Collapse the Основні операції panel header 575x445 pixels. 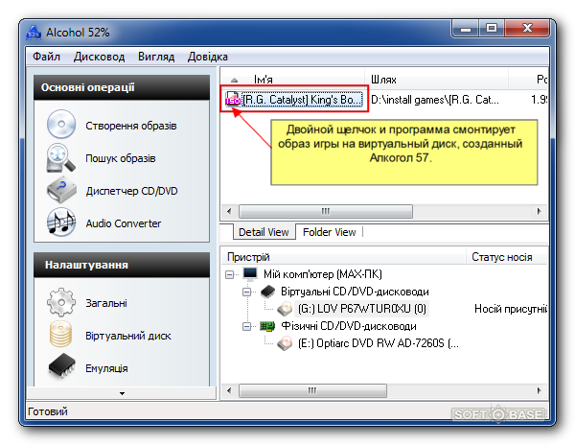click(x=122, y=87)
